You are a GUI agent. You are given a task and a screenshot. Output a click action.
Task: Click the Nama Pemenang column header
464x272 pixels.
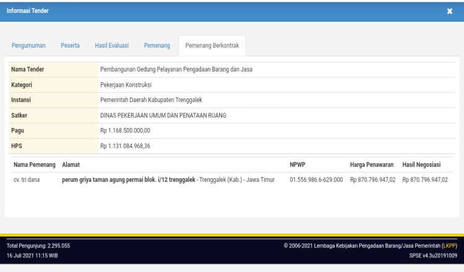(35, 164)
